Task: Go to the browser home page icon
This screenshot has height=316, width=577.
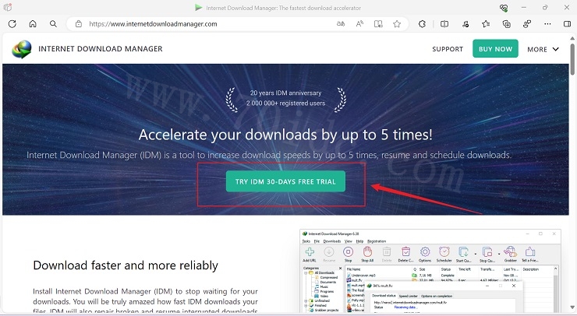Action: [33, 24]
